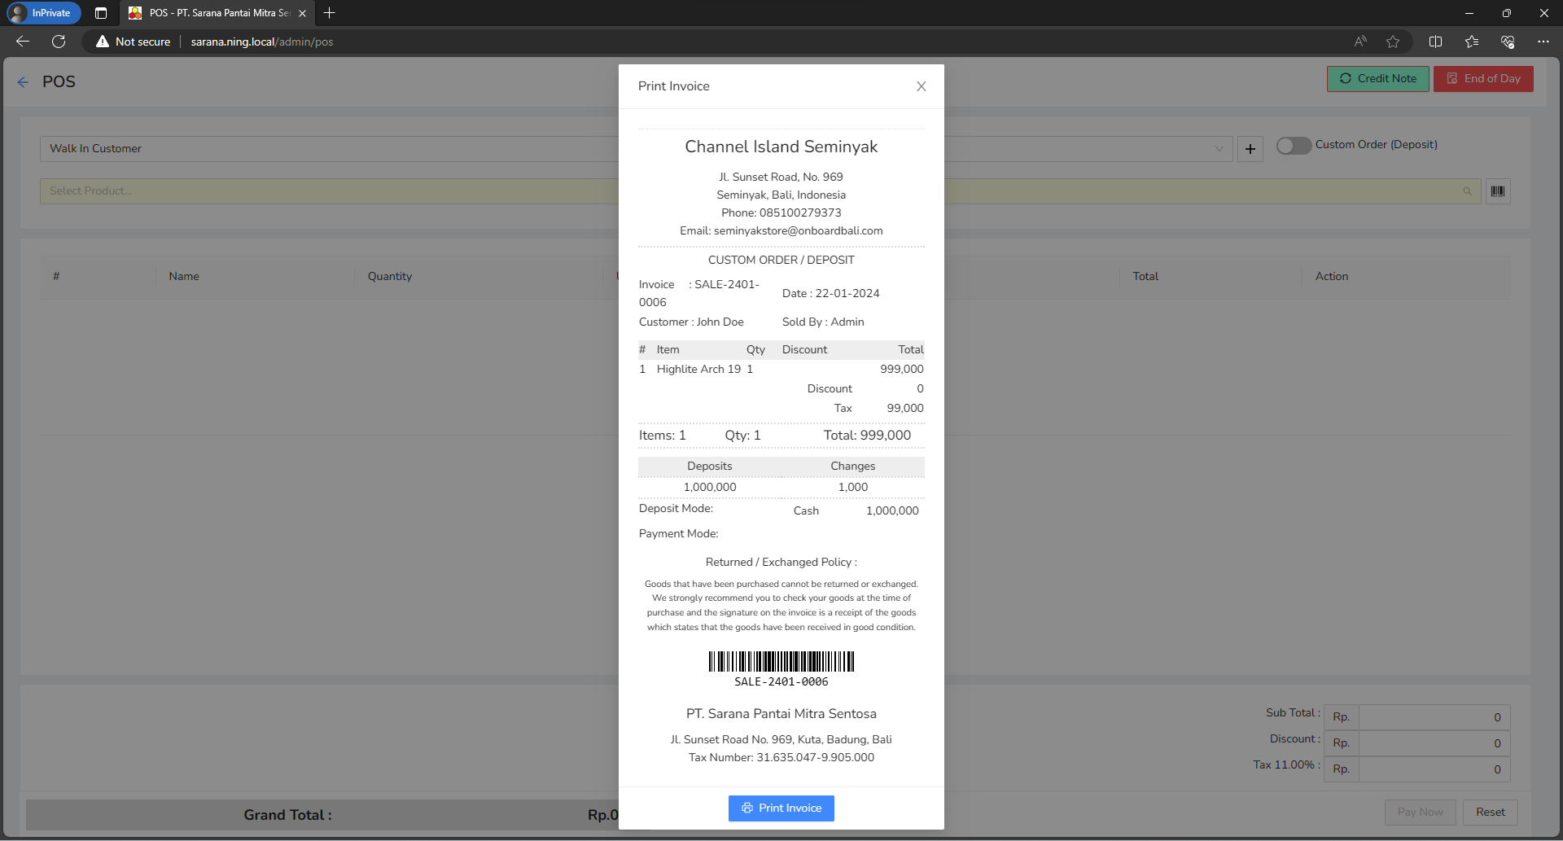Image resolution: width=1563 pixels, height=841 pixels.
Task: Click the Channel Island Seminyak heading
Action: (781, 147)
